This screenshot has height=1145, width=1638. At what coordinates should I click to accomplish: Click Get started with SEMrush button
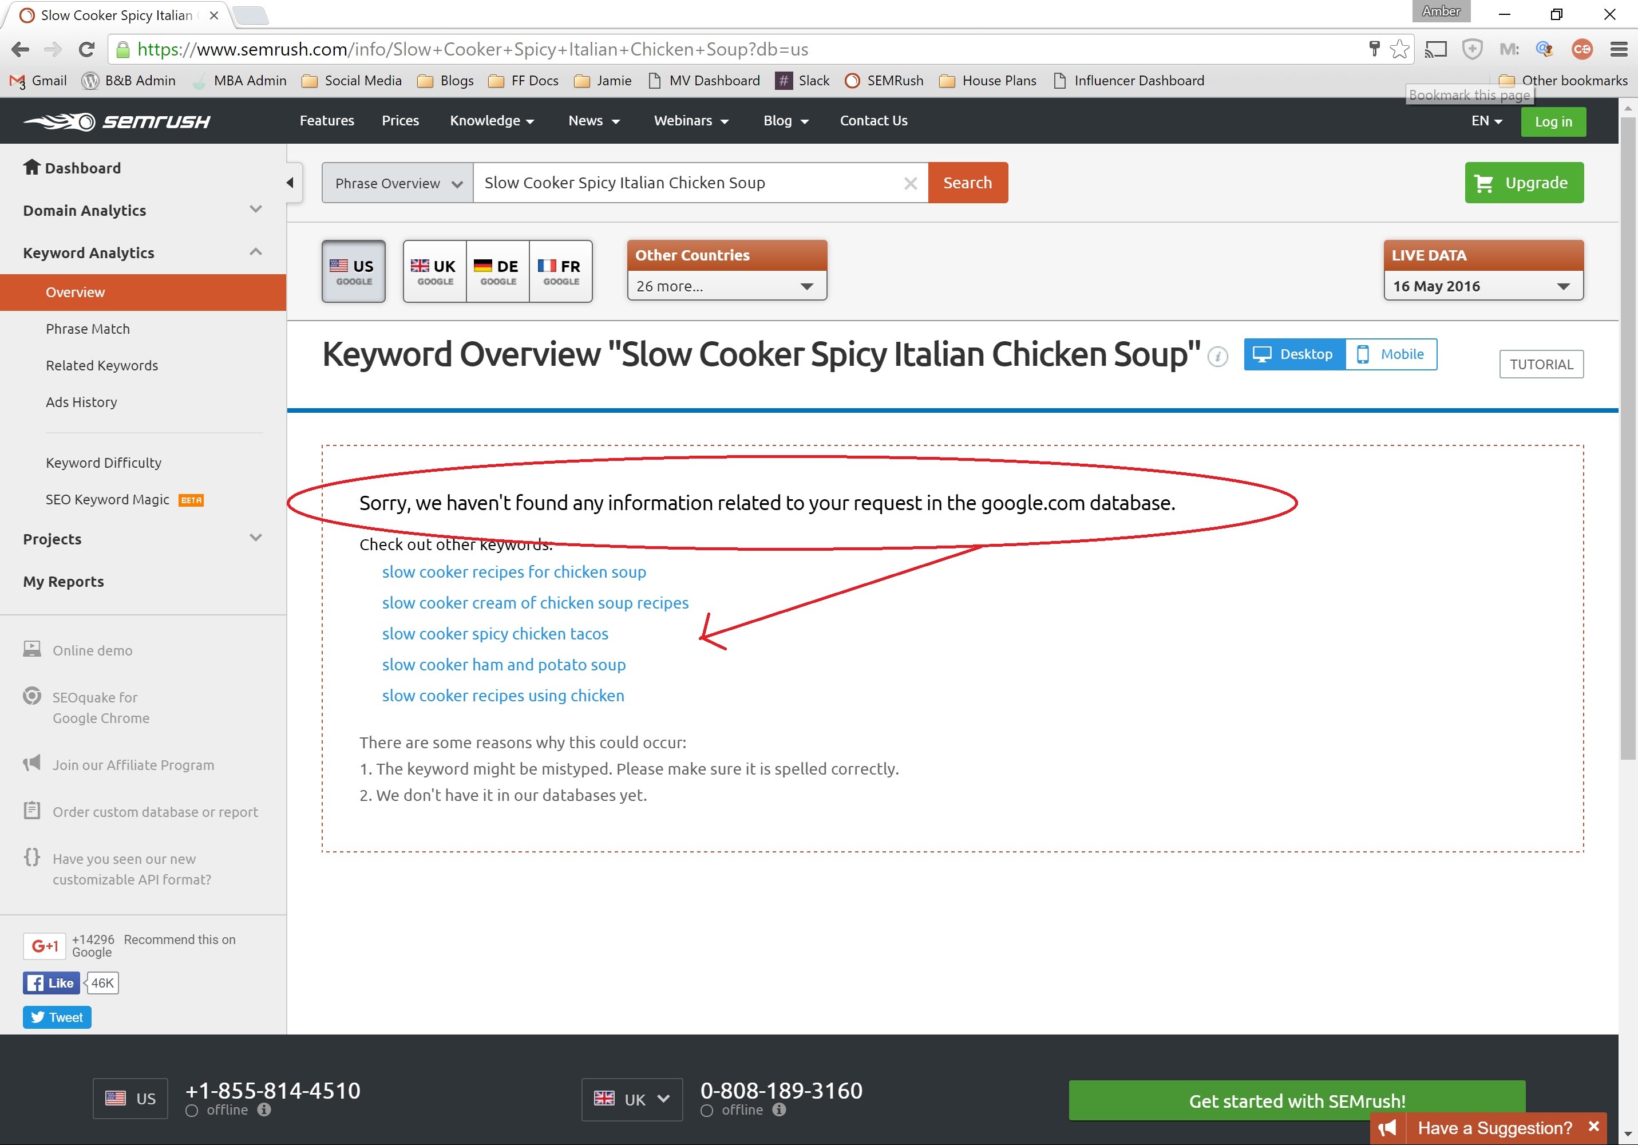1296,1101
